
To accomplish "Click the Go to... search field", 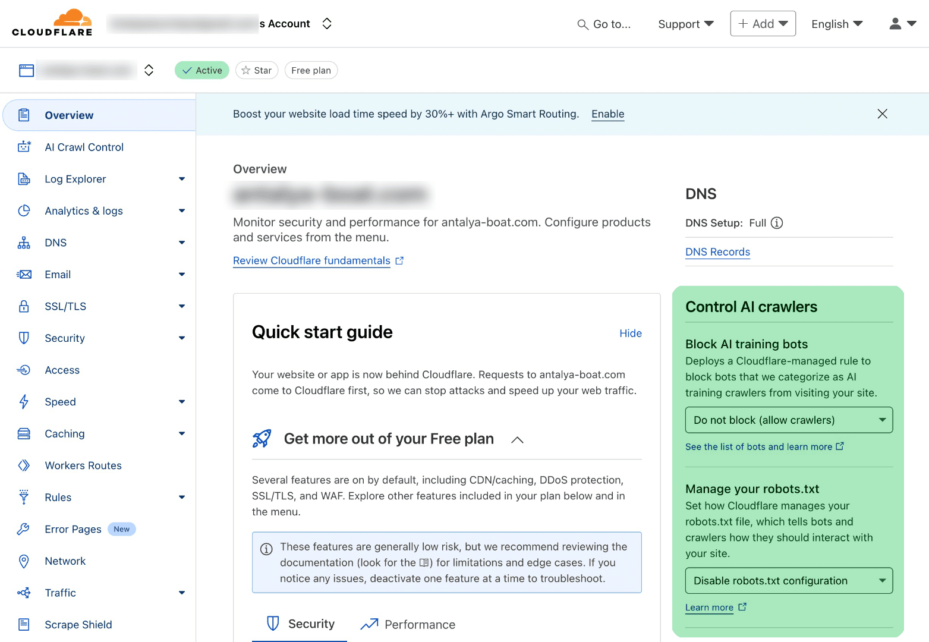I will pyautogui.click(x=604, y=24).
